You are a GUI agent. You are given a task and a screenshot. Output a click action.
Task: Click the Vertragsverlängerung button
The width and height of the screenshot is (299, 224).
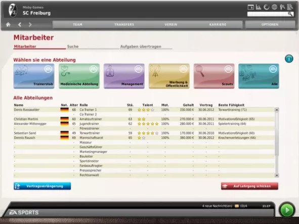42,186
